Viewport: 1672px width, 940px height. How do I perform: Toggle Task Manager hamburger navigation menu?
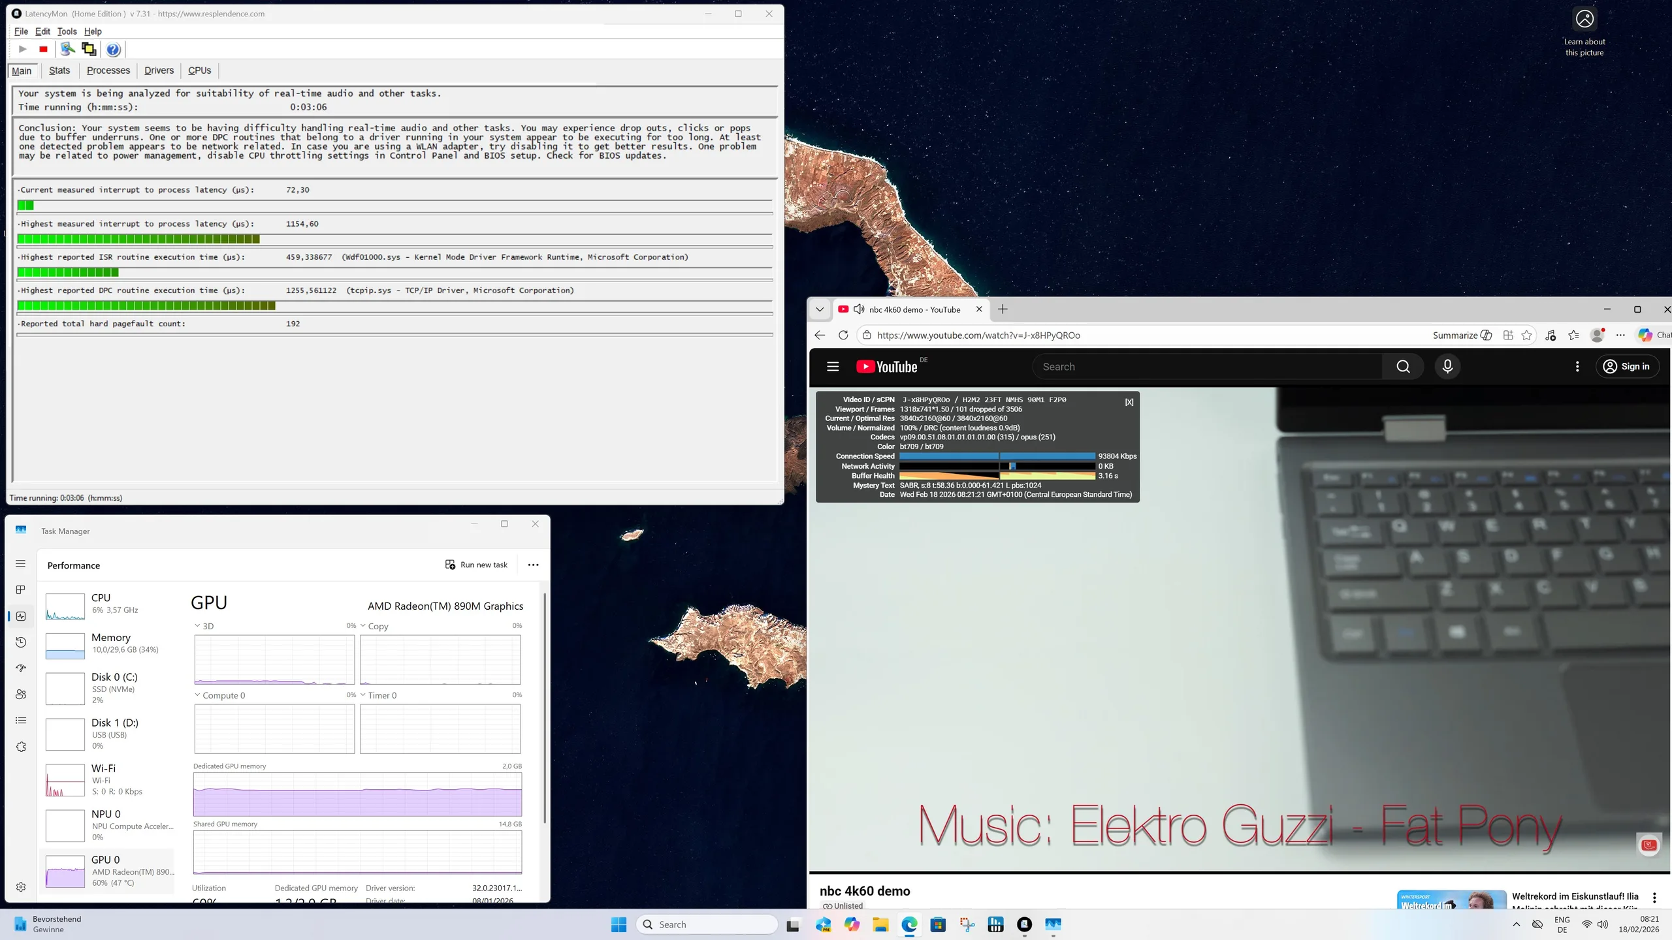point(21,564)
